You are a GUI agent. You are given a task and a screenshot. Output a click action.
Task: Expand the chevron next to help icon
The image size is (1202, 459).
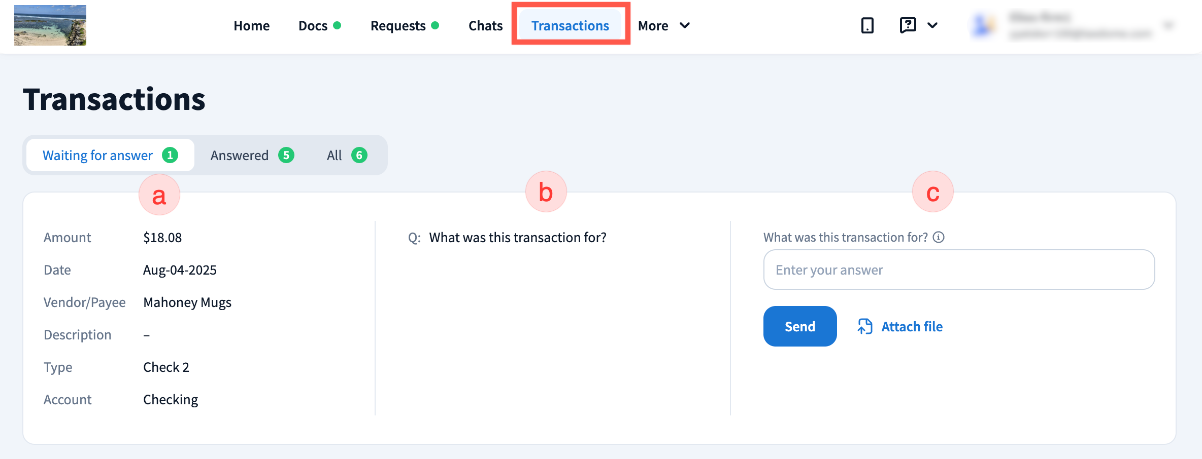(932, 25)
